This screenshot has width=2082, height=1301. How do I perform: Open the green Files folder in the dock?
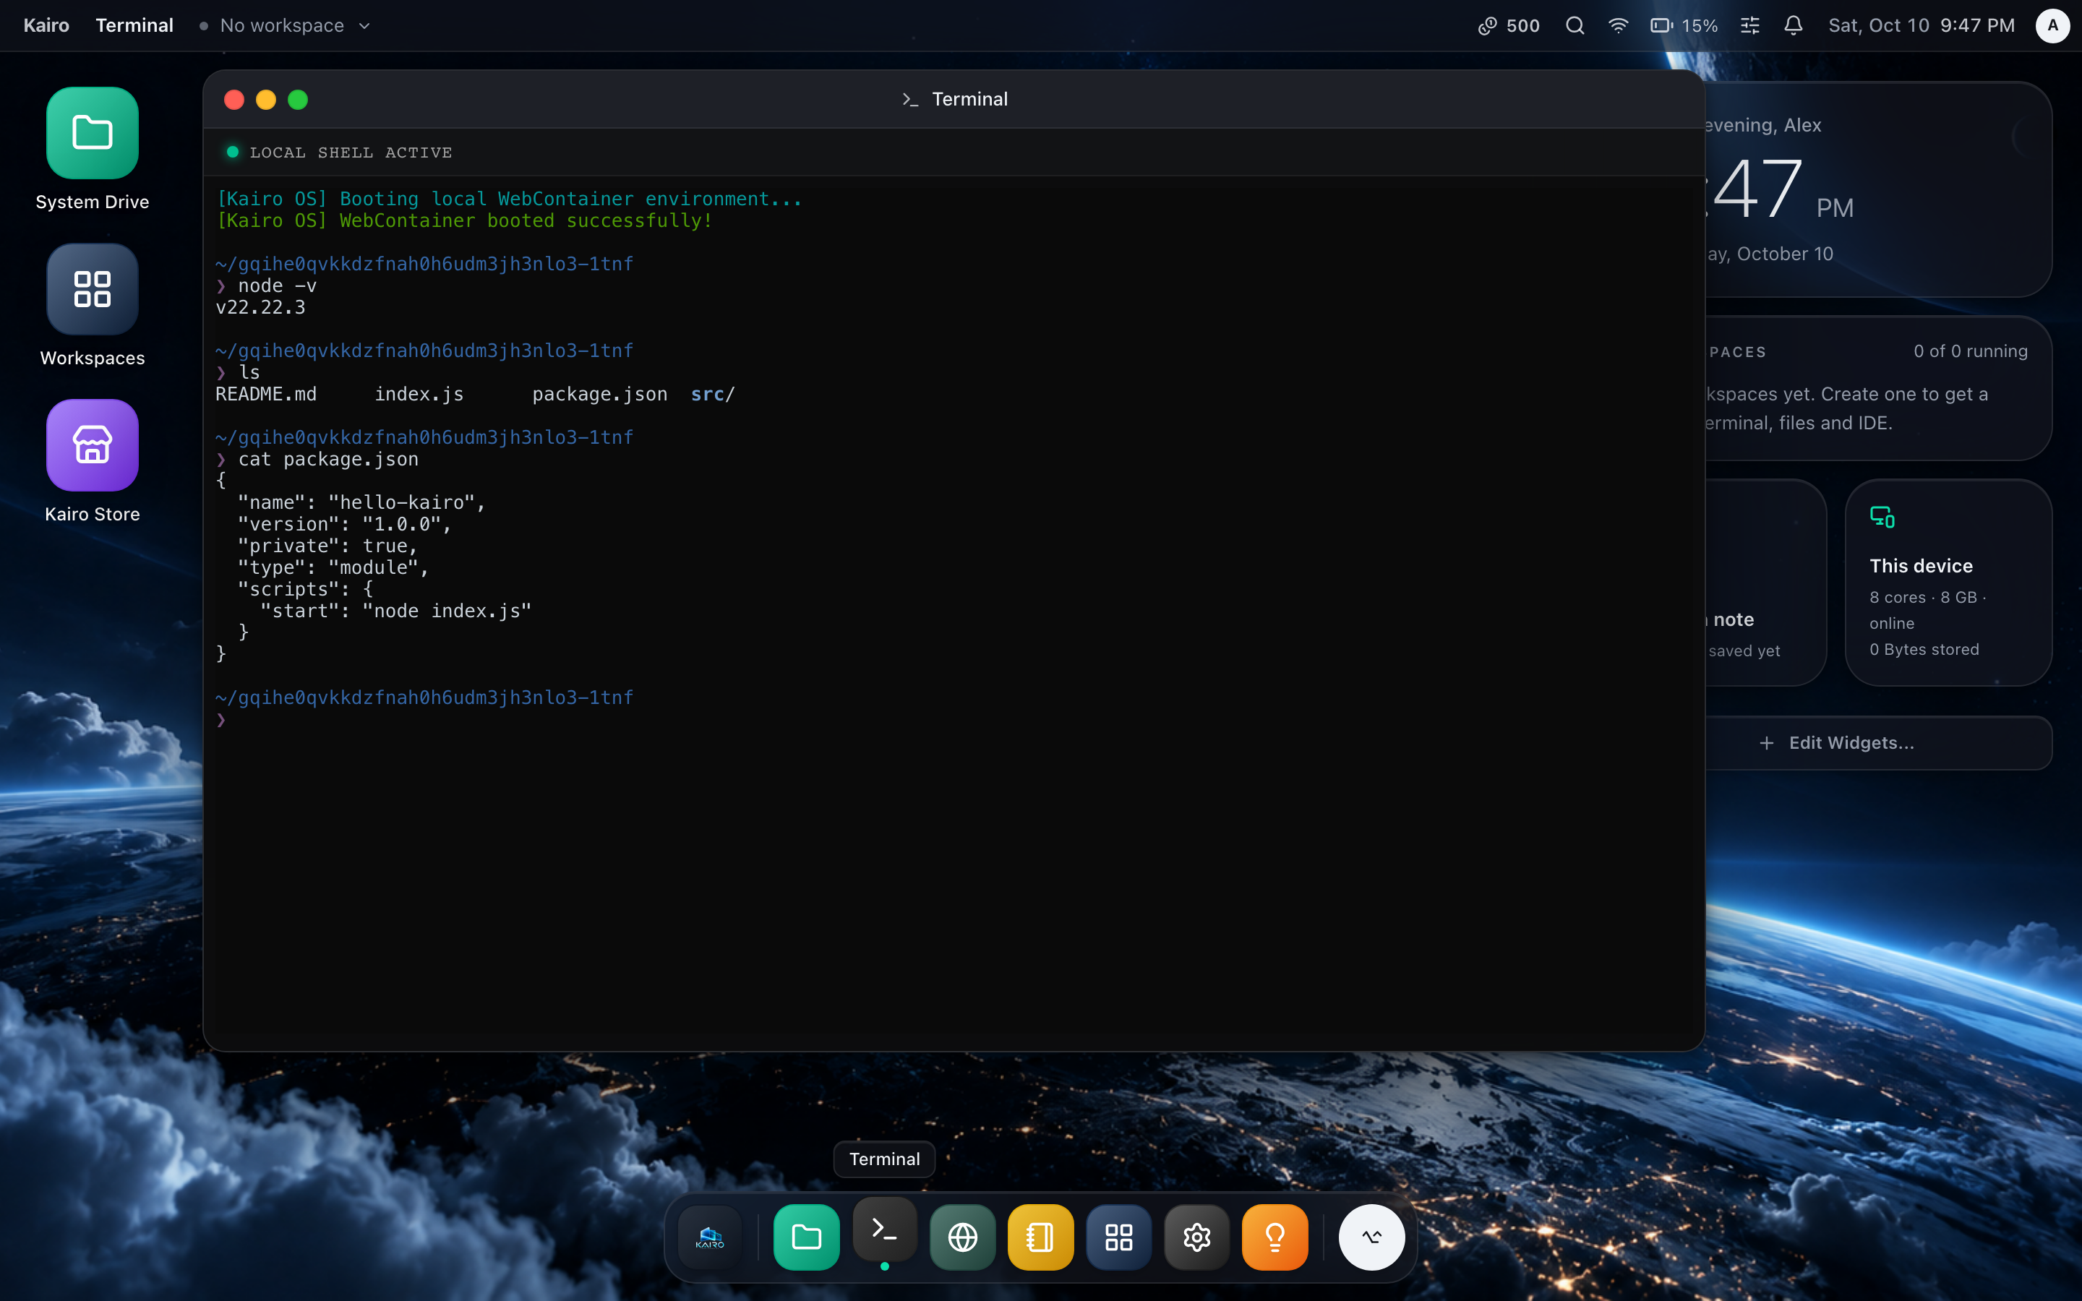point(806,1237)
